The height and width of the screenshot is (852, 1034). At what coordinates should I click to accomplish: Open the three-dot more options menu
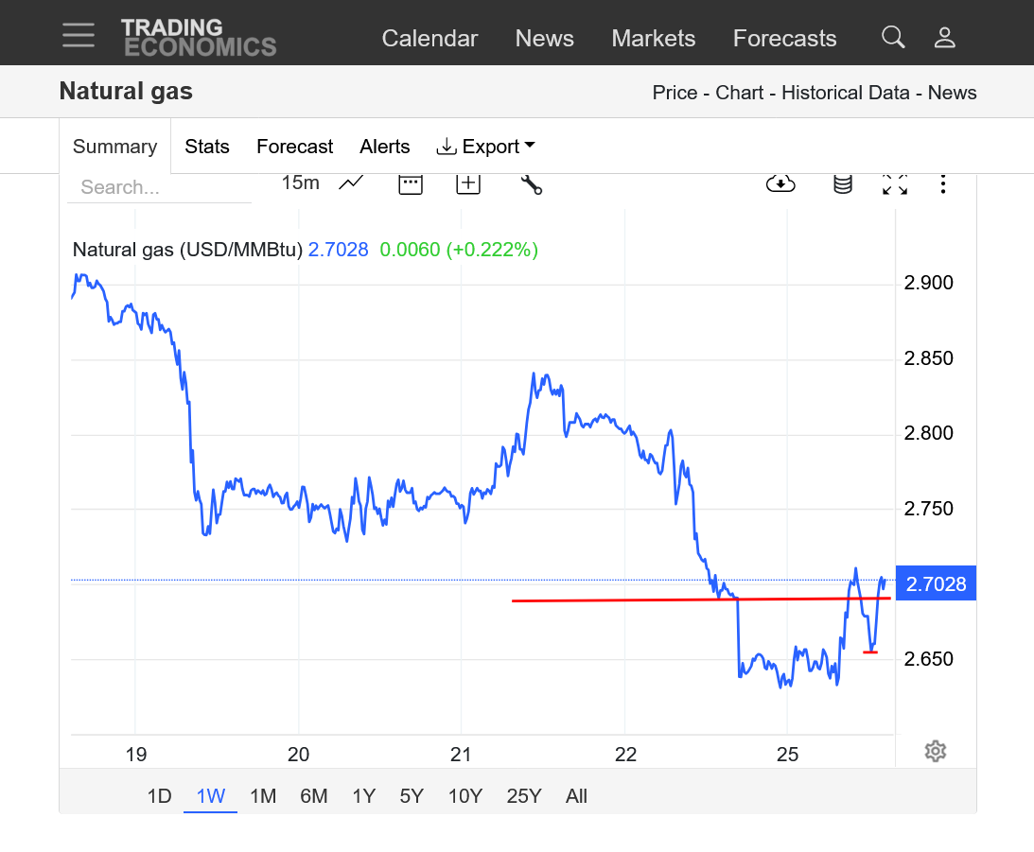[943, 183]
